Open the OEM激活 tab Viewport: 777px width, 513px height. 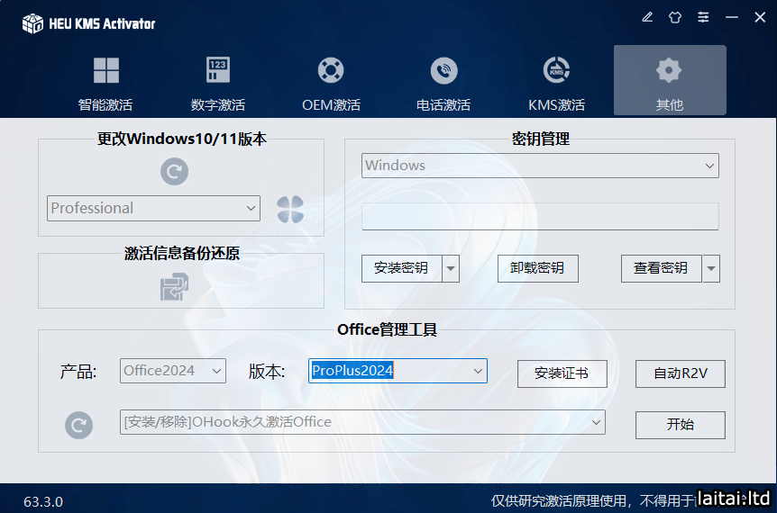(x=331, y=82)
